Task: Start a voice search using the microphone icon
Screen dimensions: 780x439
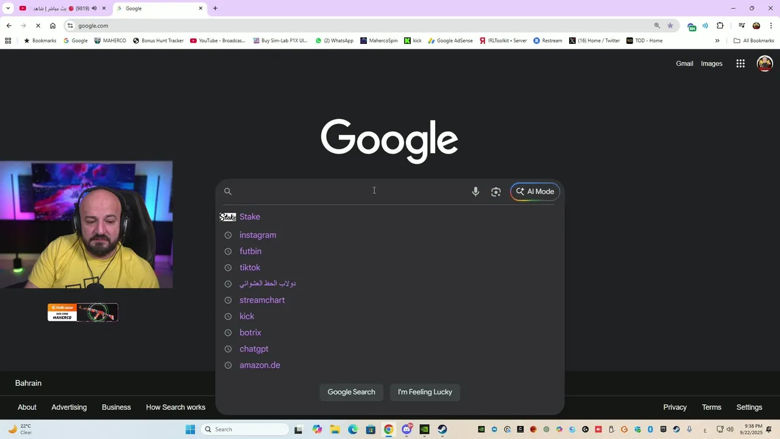Action: click(475, 191)
